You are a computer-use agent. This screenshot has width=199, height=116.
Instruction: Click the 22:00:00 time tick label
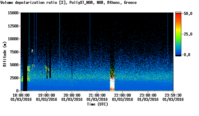coord(122,95)
